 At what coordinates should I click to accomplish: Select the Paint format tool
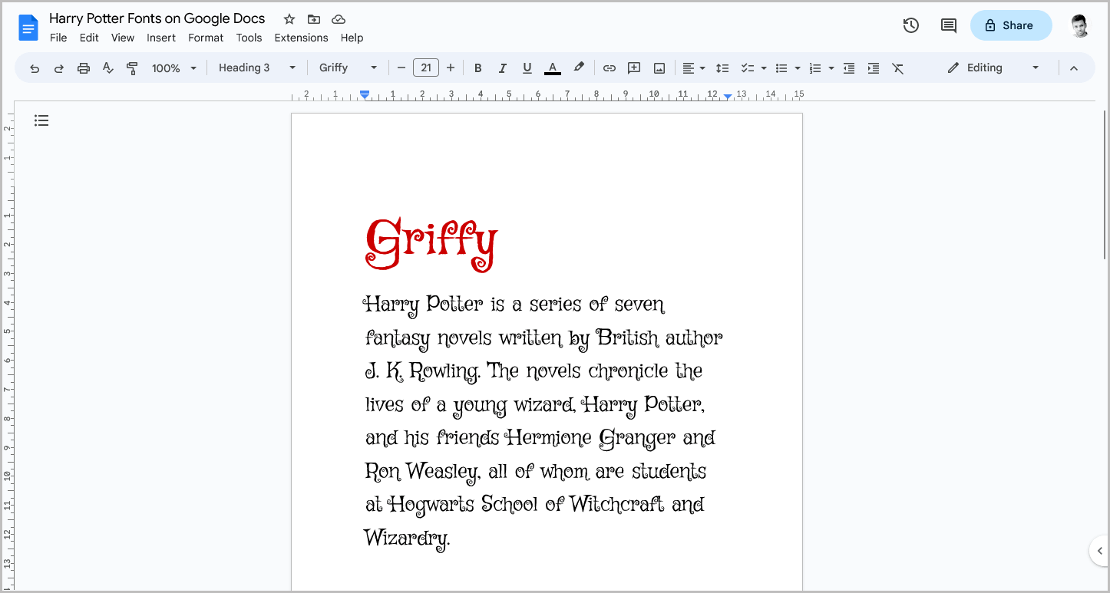(x=132, y=68)
